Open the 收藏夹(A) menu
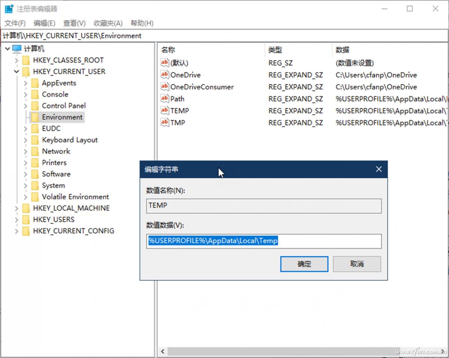The width and height of the screenshot is (449, 358). [x=107, y=23]
